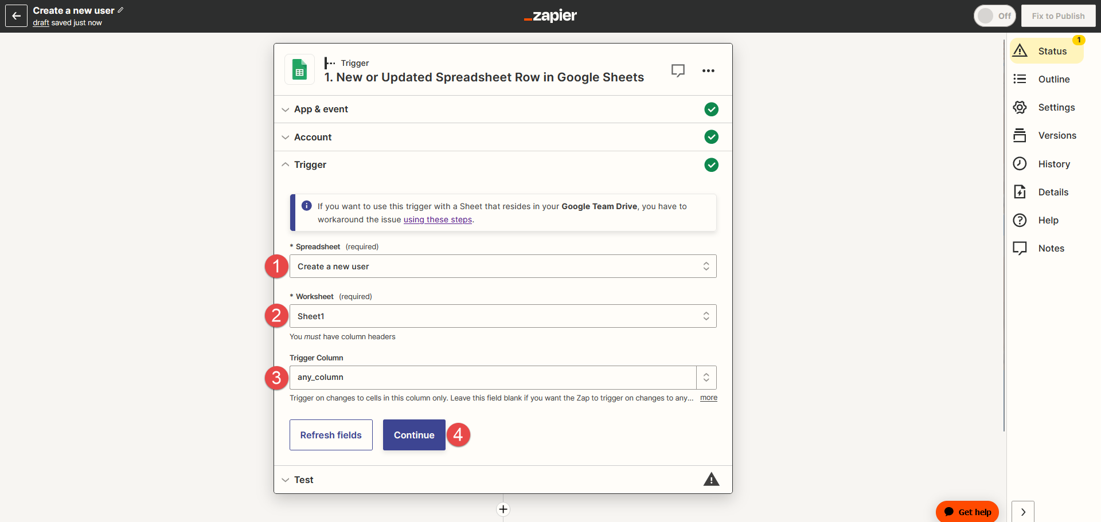Viewport: 1101px width, 522px height.
Task: Collapse the Trigger section
Action: [503, 164]
